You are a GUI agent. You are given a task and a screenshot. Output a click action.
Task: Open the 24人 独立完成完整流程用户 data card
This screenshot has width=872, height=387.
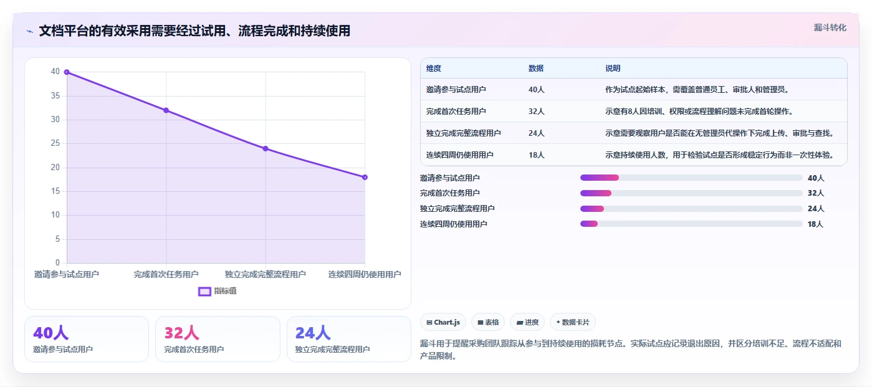349,339
